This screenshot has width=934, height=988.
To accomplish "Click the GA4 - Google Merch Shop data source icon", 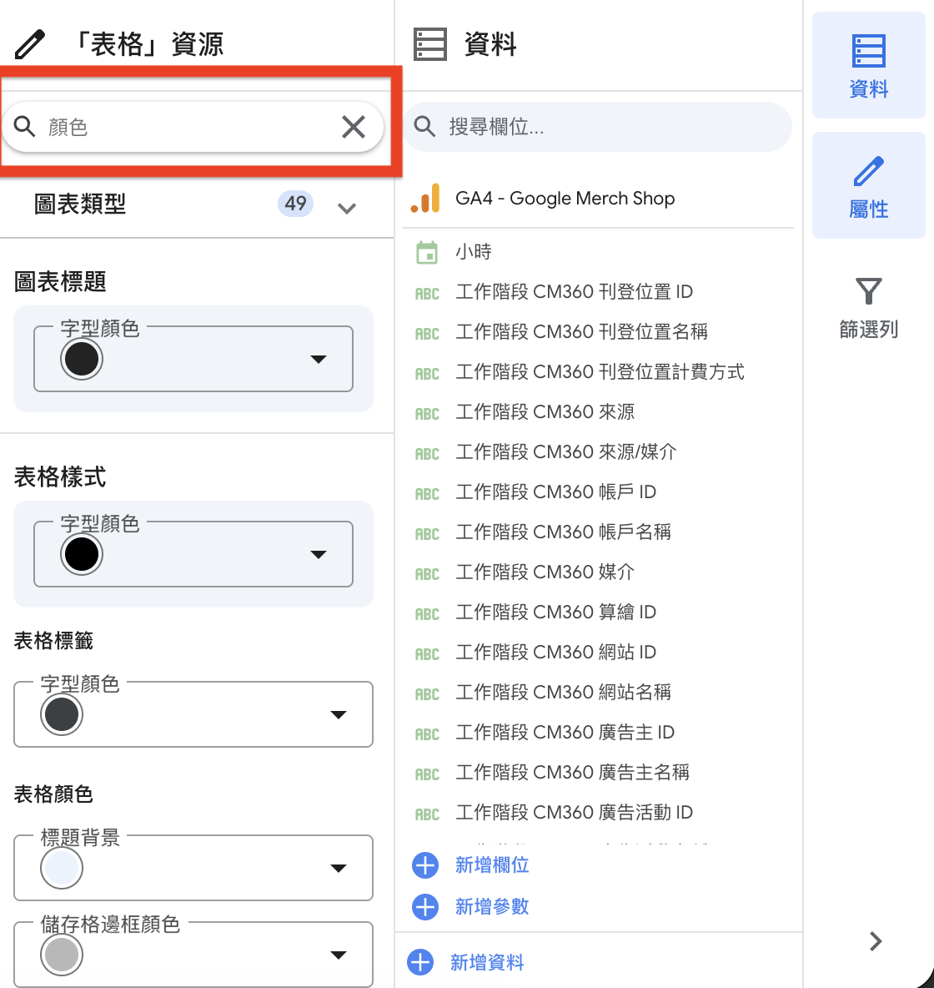I will pos(426,198).
